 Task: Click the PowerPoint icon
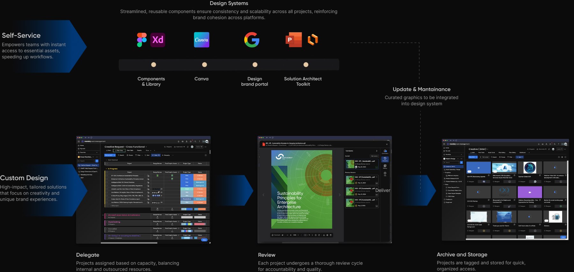click(293, 40)
